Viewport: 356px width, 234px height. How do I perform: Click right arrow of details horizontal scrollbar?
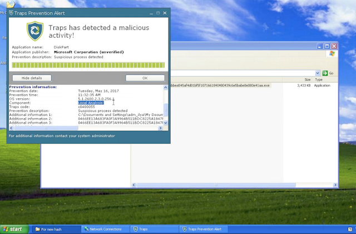click(161, 128)
